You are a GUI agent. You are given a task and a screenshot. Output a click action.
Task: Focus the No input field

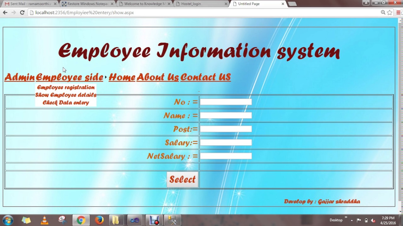[226, 102]
